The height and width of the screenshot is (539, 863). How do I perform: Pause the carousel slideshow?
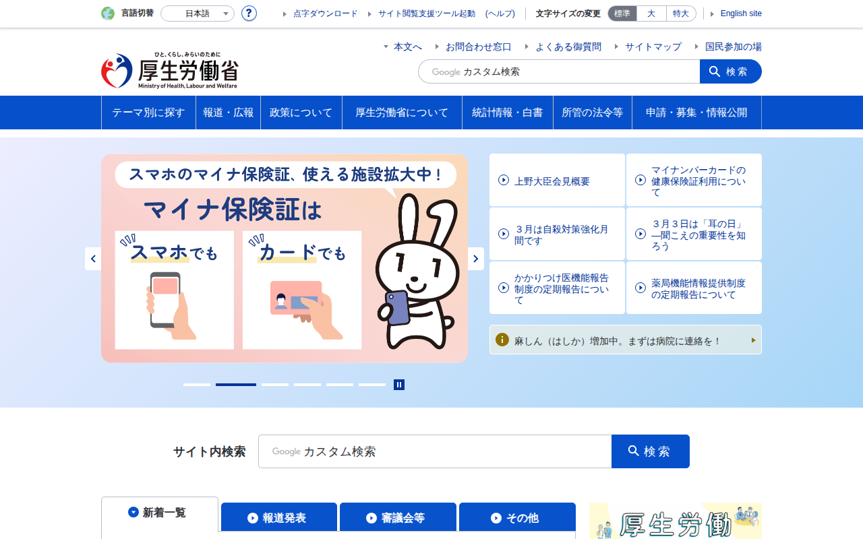[399, 385]
